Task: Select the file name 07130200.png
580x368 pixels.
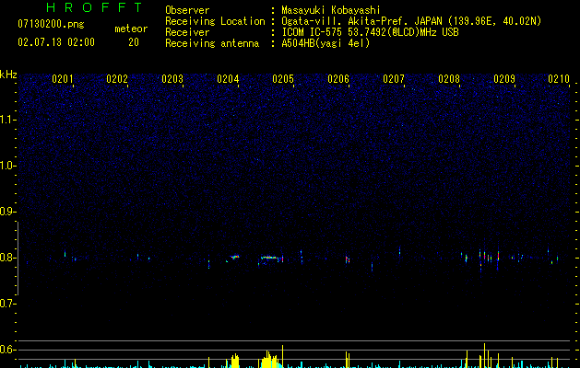Action: 51,25
